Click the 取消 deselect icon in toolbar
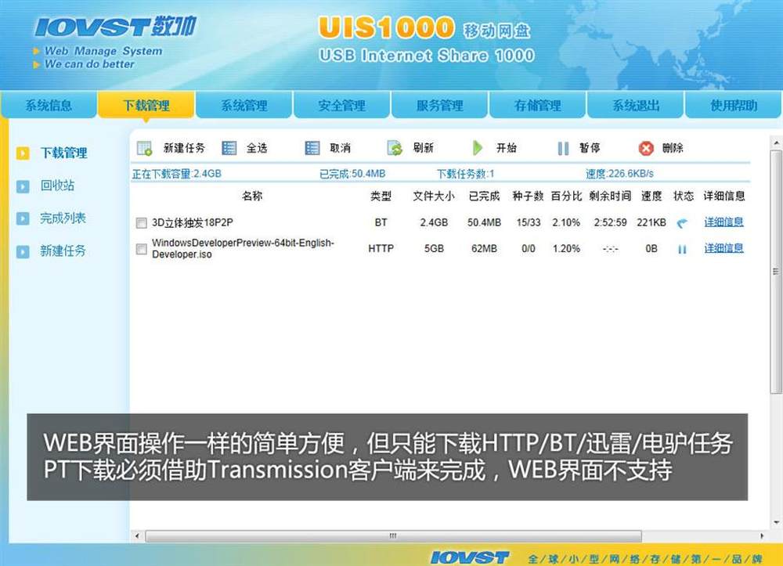Viewport: 783px width, 566px height. point(312,148)
